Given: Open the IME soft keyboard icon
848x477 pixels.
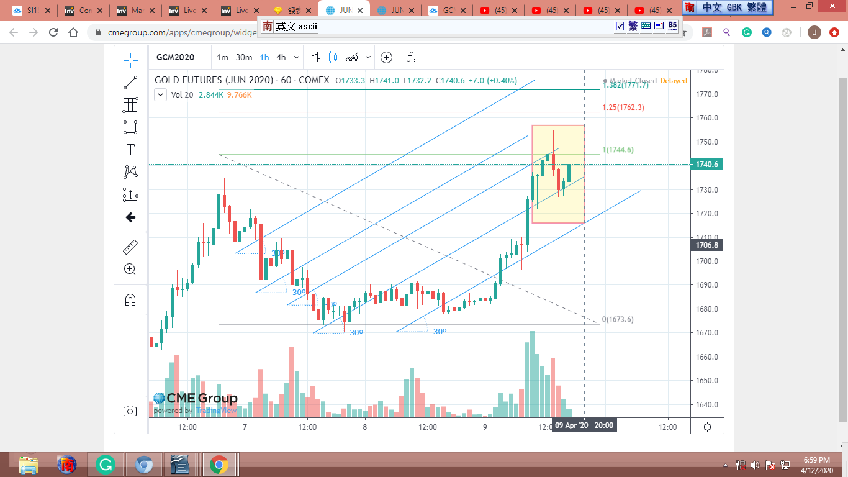Looking at the screenshot, I should point(646,26).
